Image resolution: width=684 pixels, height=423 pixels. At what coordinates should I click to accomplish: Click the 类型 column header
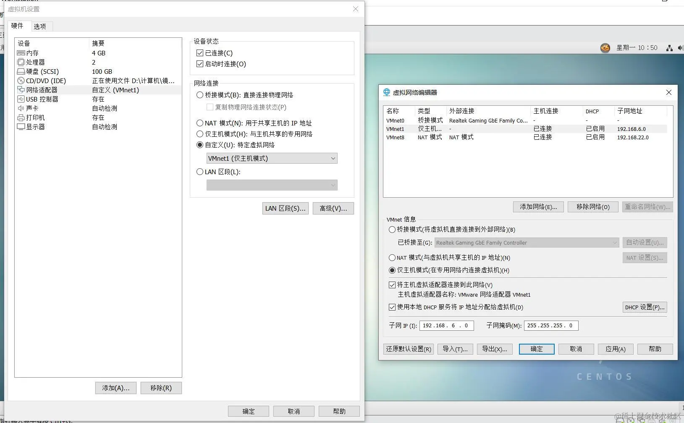[x=430, y=111]
